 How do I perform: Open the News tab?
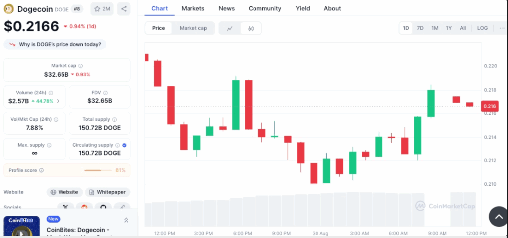227,8
